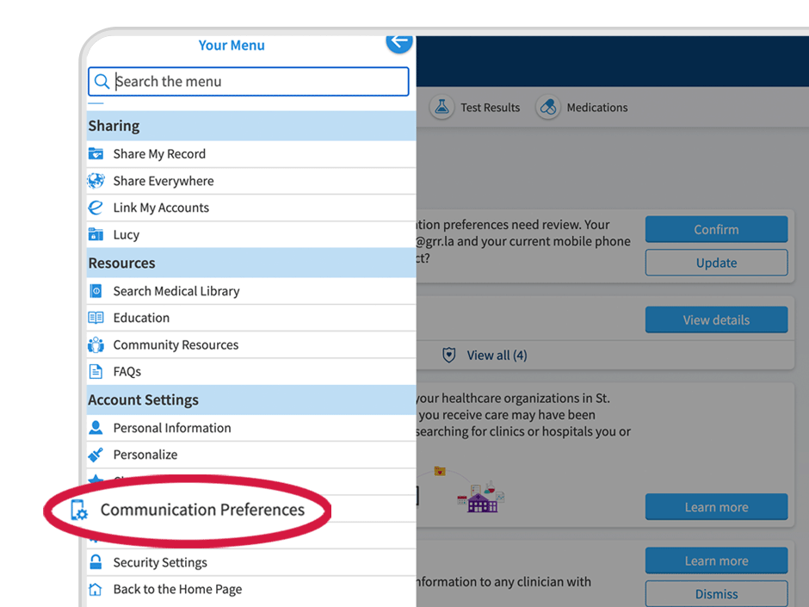The width and height of the screenshot is (809, 607).
Task: Click the View details button
Action: click(716, 319)
